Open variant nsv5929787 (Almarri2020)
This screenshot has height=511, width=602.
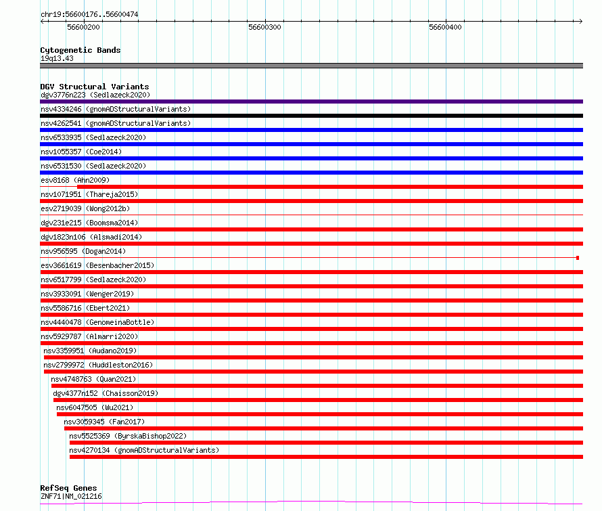pos(89,336)
